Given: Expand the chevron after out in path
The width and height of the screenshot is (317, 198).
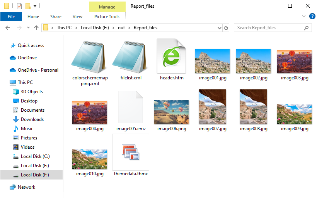Looking at the screenshot, I should pyautogui.click(x=129, y=28).
